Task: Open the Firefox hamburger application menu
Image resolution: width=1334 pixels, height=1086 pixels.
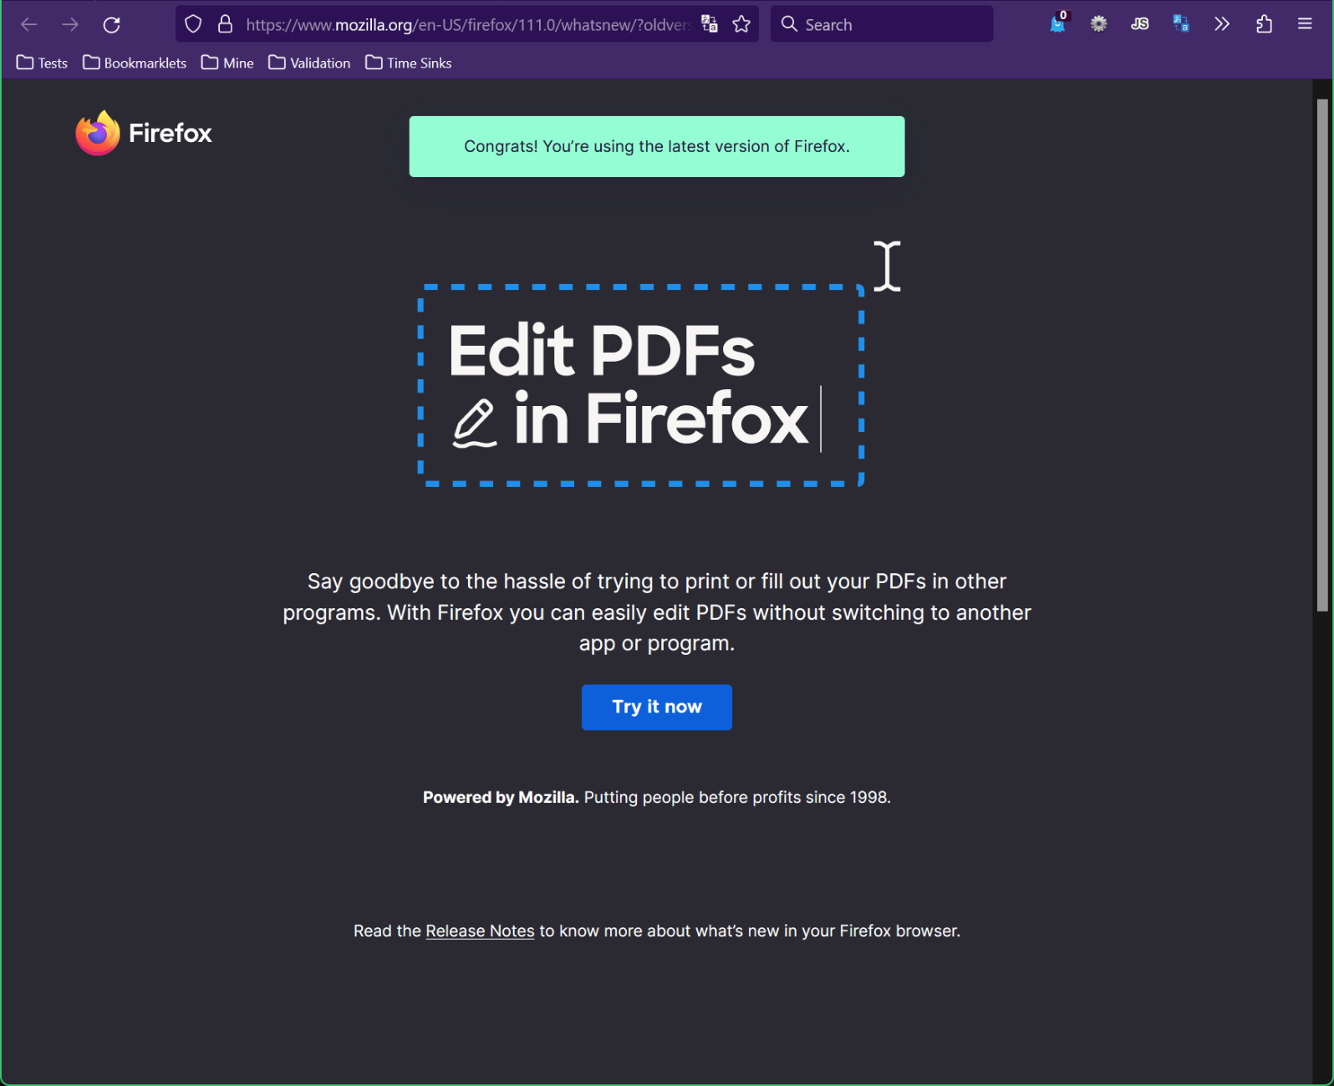Action: click(x=1305, y=24)
